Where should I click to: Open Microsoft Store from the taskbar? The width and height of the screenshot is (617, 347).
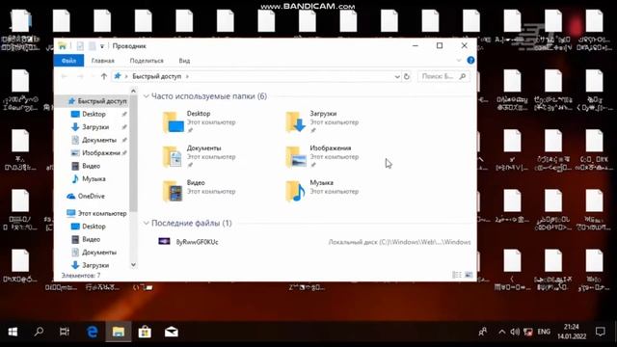(x=145, y=332)
